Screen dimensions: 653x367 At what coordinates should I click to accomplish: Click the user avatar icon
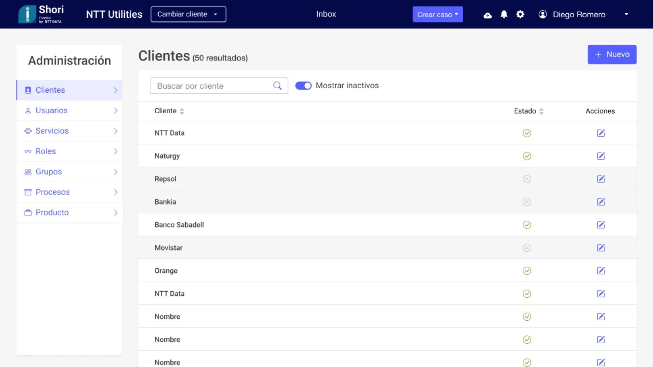(543, 15)
